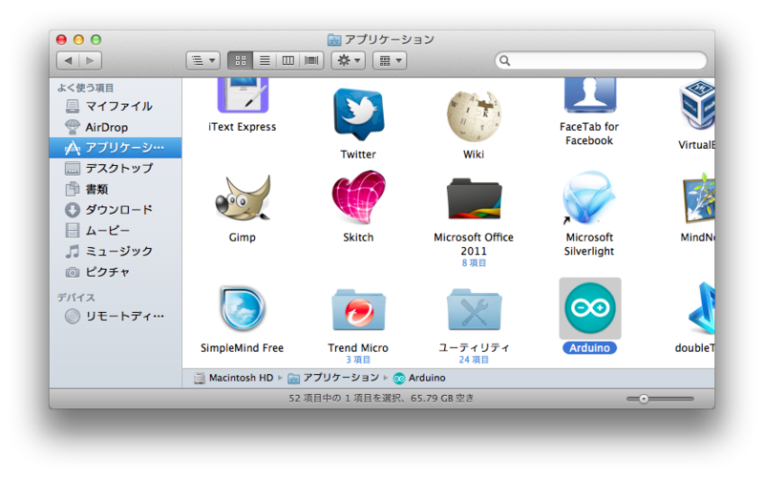
Task: Click the search field
Action: tap(602, 60)
